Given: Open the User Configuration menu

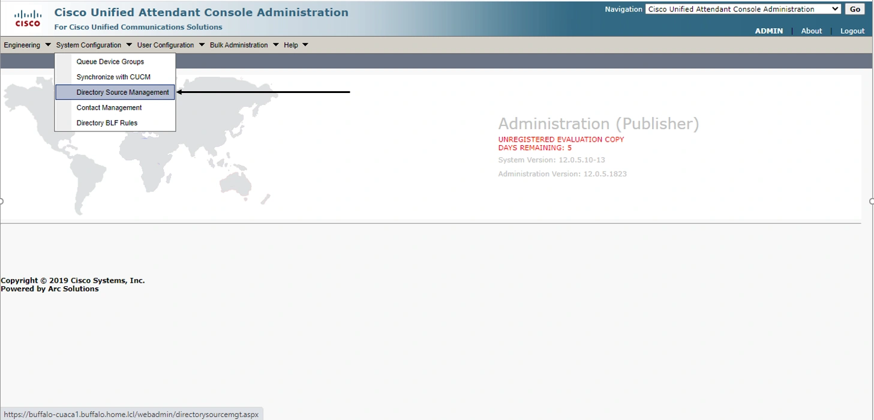Looking at the screenshot, I should (x=166, y=45).
